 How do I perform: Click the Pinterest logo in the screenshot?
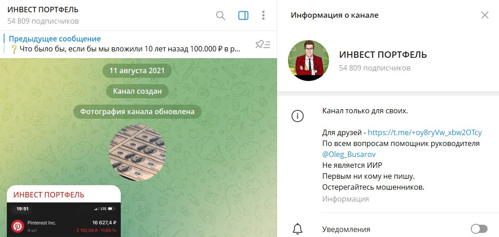pyautogui.click(x=18, y=227)
